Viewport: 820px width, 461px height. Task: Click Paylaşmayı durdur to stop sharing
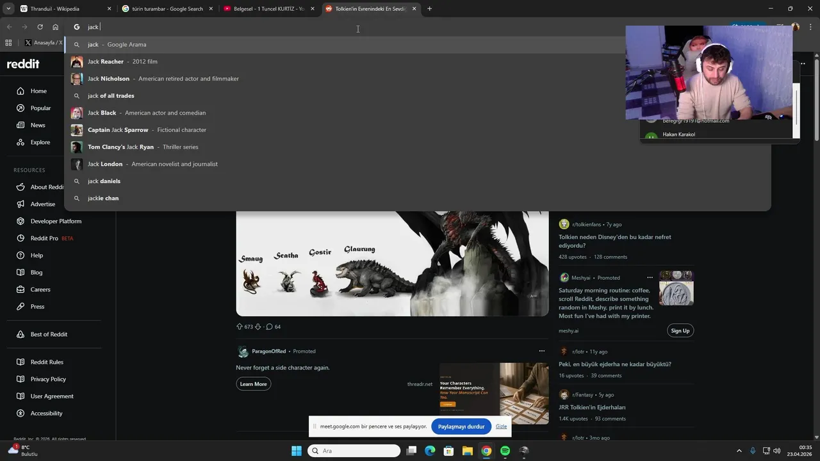461,426
